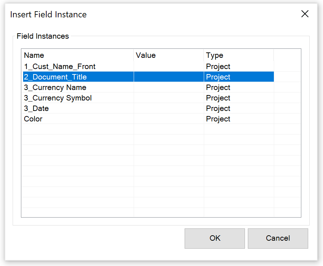Select the 3_Date field instance
The height and width of the screenshot is (266, 323).
[x=148, y=108]
